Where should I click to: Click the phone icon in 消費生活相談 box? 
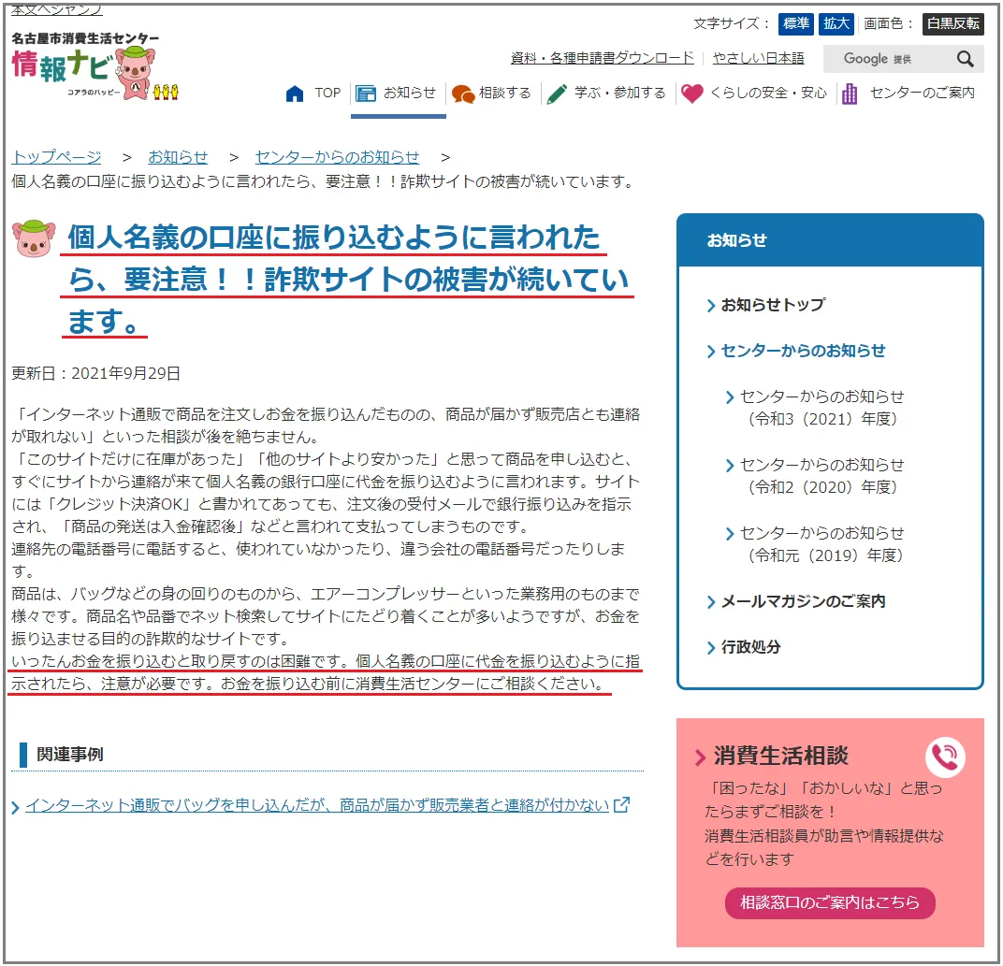click(945, 757)
